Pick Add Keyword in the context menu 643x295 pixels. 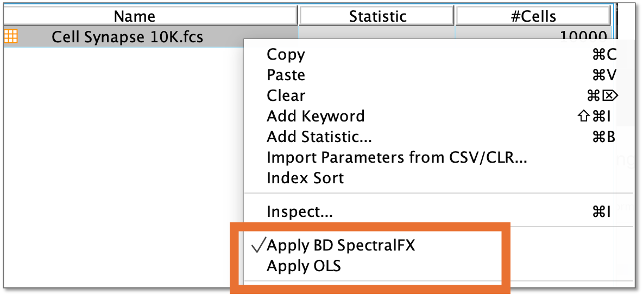click(x=316, y=116)
